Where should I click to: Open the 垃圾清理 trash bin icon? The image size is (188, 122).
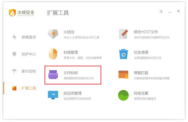click(123, 54)
